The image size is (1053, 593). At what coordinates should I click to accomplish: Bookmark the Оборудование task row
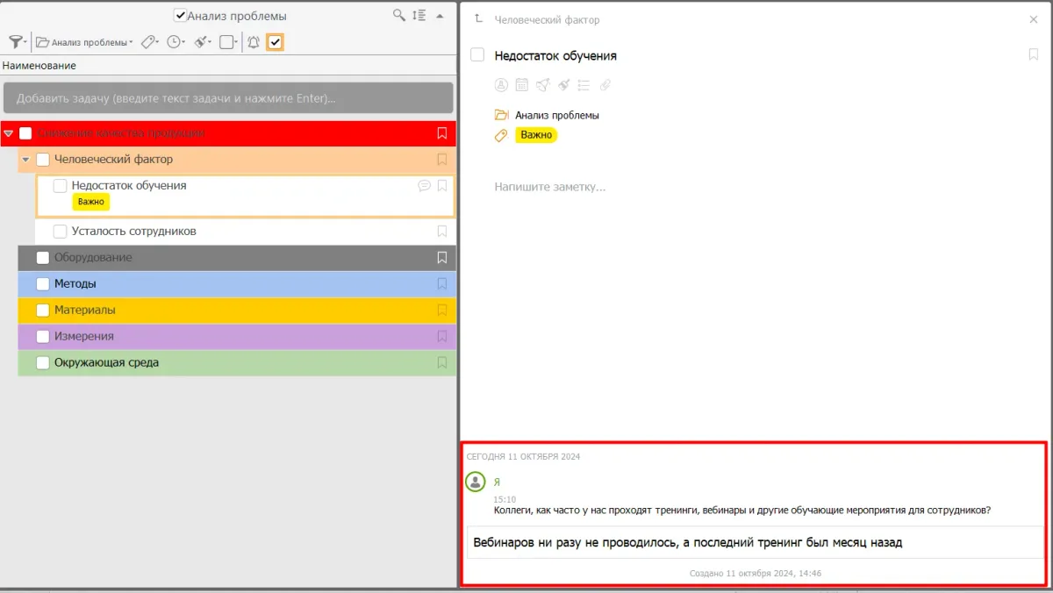tap(442, 258)
